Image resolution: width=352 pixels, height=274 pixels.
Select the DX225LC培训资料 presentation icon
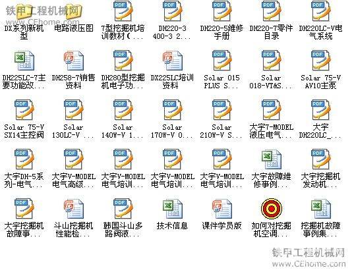[172, 61]
